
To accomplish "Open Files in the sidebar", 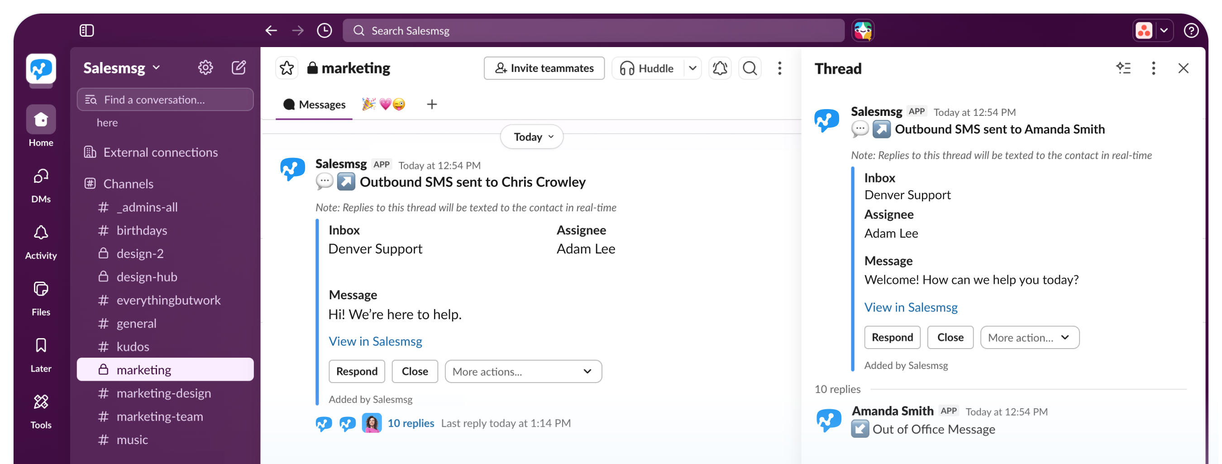I will click(41, 298).
